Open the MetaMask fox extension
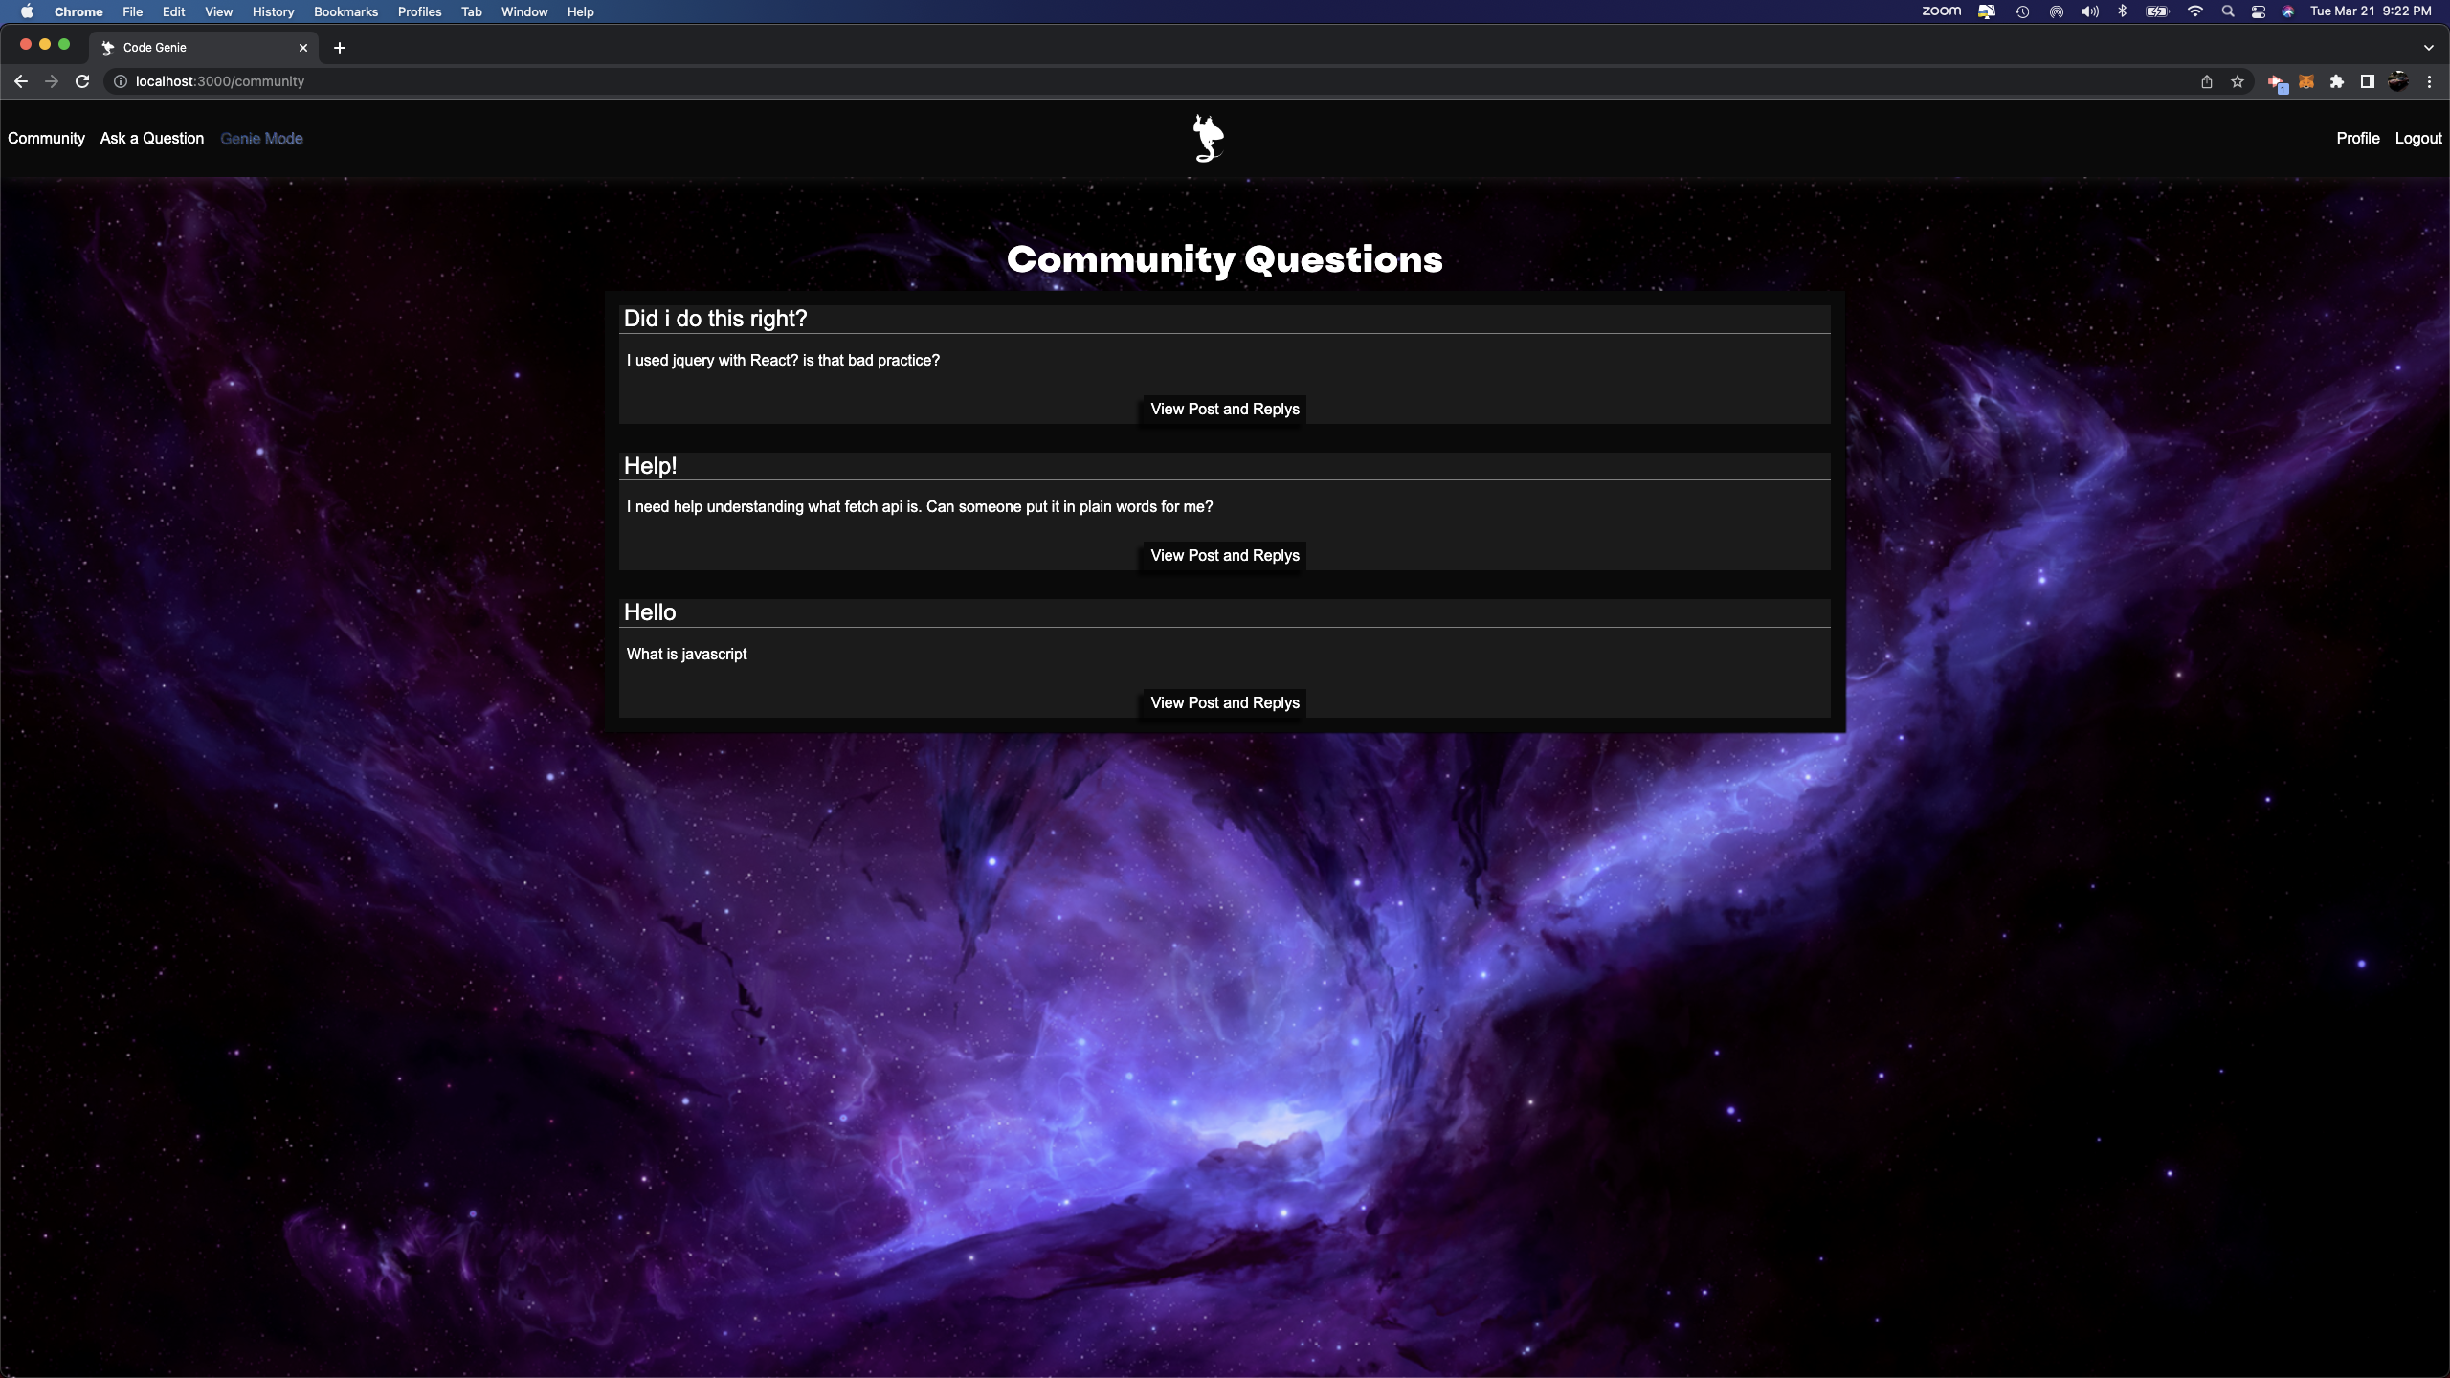This screenshot has width=2450, height=1378. point(2306,81)
